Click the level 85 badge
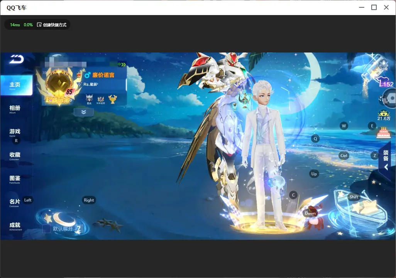 69,92
